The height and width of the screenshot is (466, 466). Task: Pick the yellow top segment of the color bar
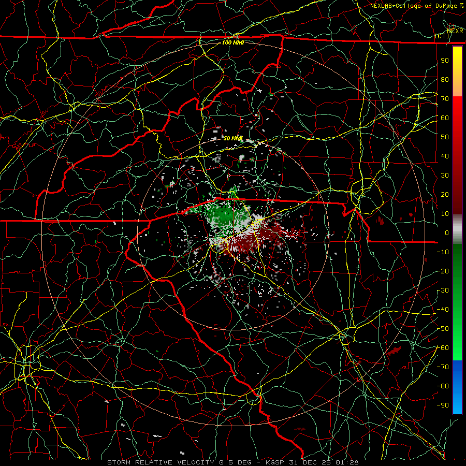click(x=457, y=71)
